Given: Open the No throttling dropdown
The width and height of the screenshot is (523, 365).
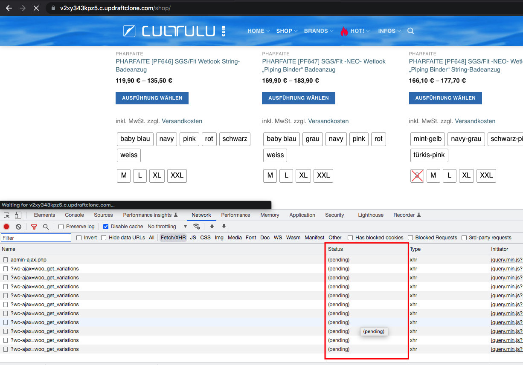Looking at the screenshot, I should pos(167,227).
